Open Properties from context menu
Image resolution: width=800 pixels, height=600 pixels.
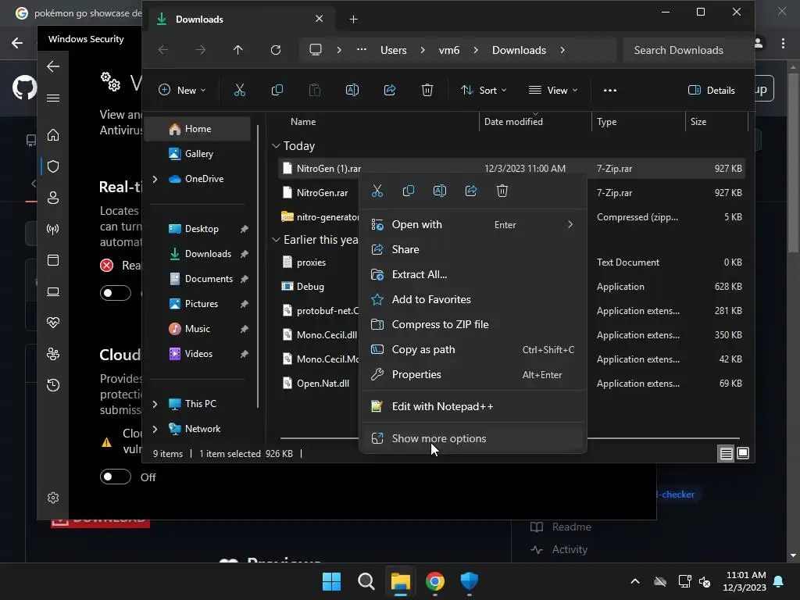(x=473, y=374)
